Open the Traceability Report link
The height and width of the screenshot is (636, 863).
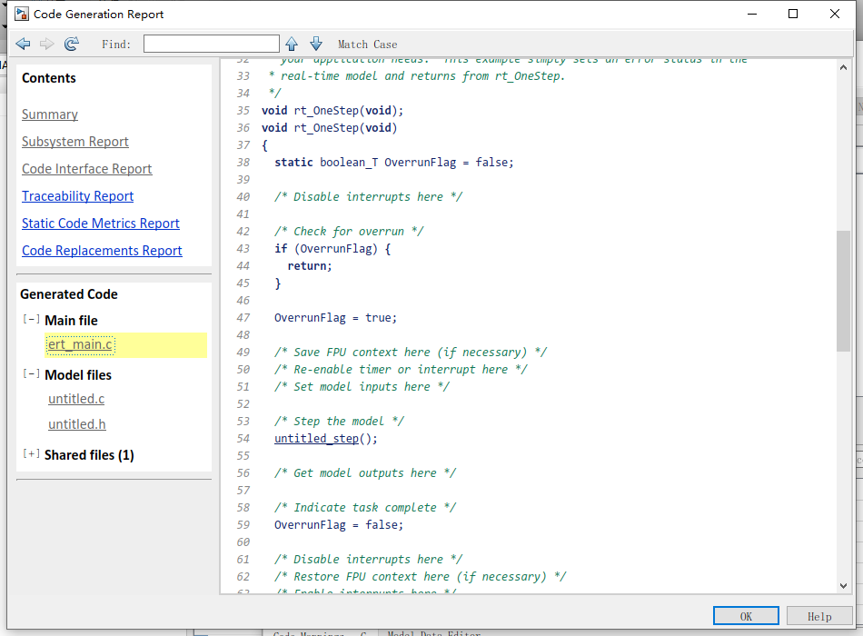pos(77,196)
